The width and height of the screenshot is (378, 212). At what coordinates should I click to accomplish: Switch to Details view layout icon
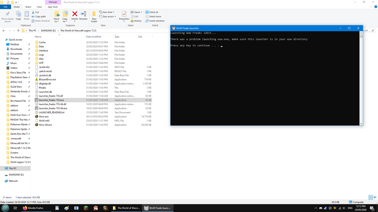(x=371, y=197)
